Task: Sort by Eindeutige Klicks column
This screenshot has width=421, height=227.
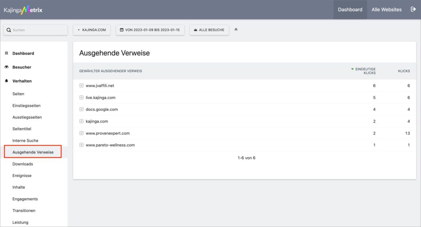Action: tap(363, 71)
